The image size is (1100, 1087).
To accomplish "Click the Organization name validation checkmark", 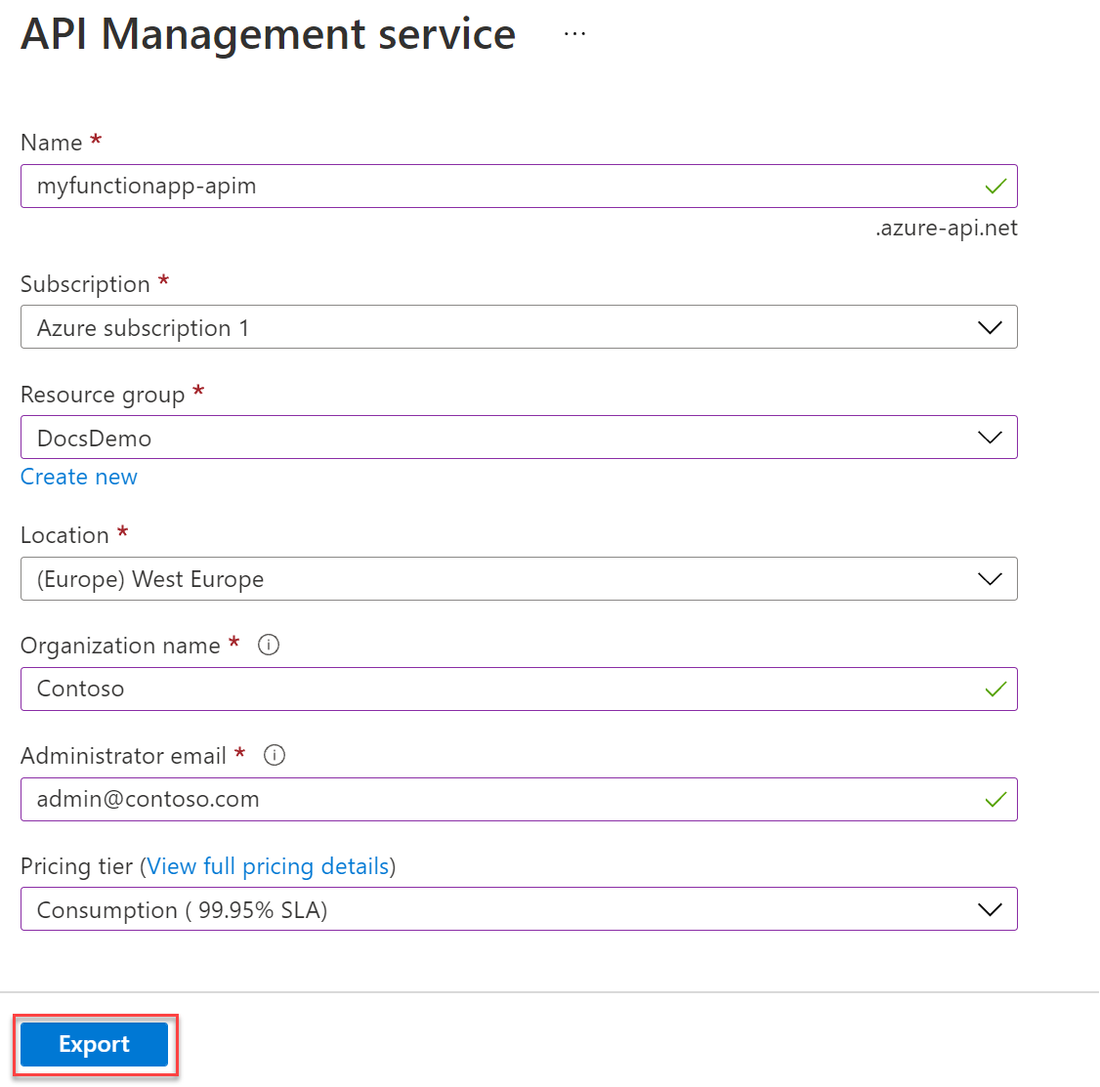I will tap(995, 690).
